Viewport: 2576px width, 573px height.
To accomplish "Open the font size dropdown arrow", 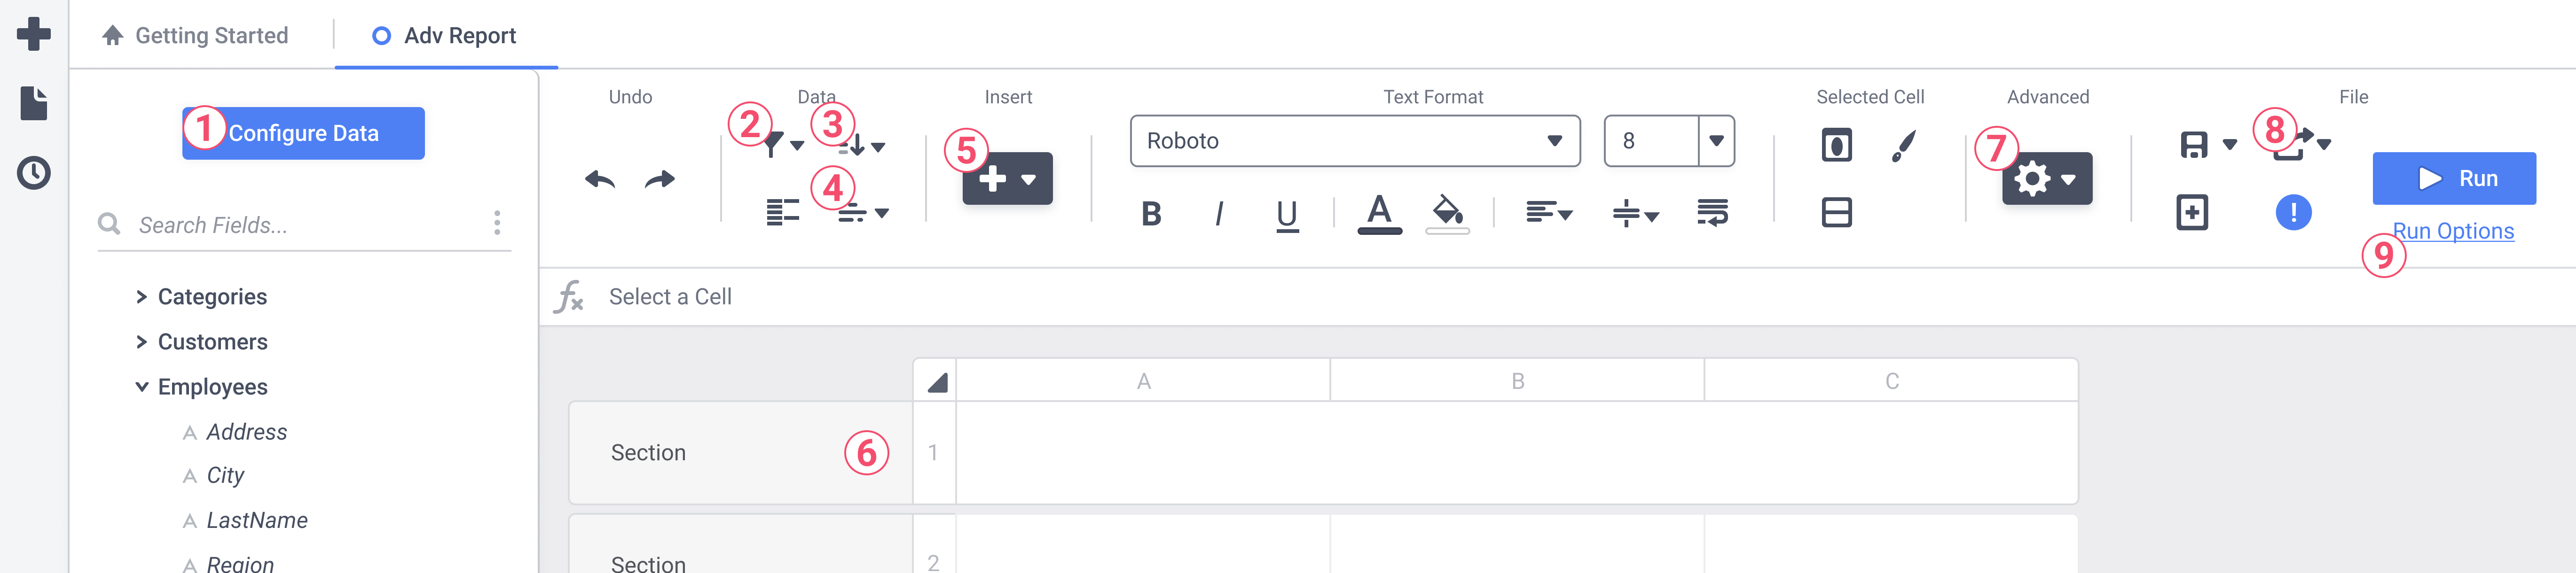I will (1716, 141).
